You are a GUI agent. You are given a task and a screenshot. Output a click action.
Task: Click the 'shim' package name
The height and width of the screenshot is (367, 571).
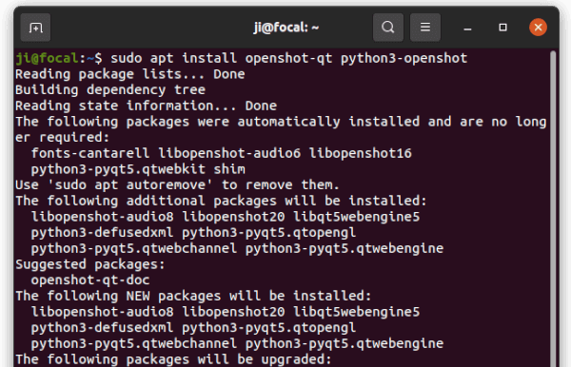tap(229, 169)
